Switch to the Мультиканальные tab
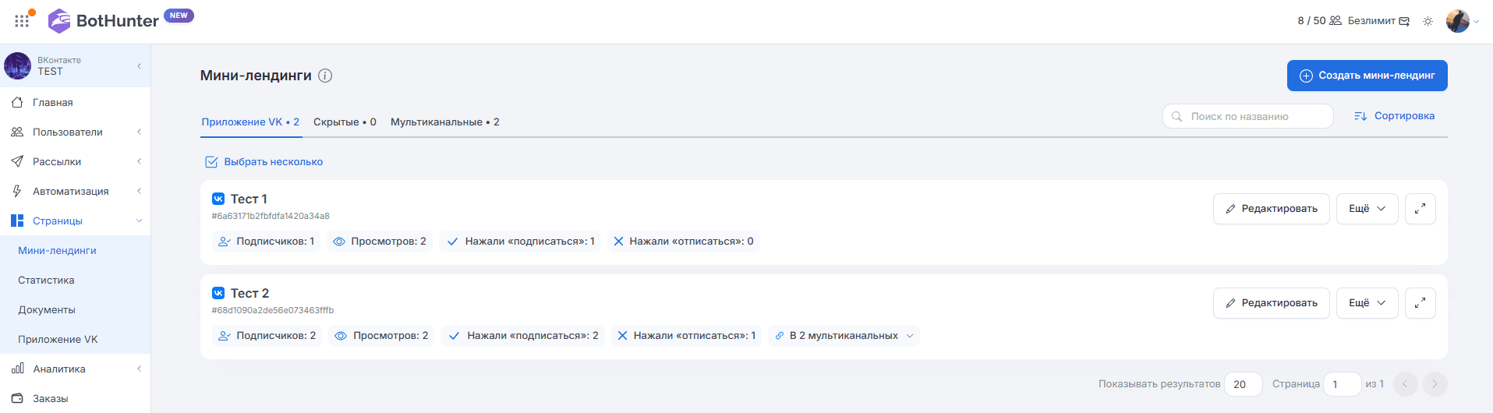Viewport: 1493px width, 413px height. (x=444, y=122)
